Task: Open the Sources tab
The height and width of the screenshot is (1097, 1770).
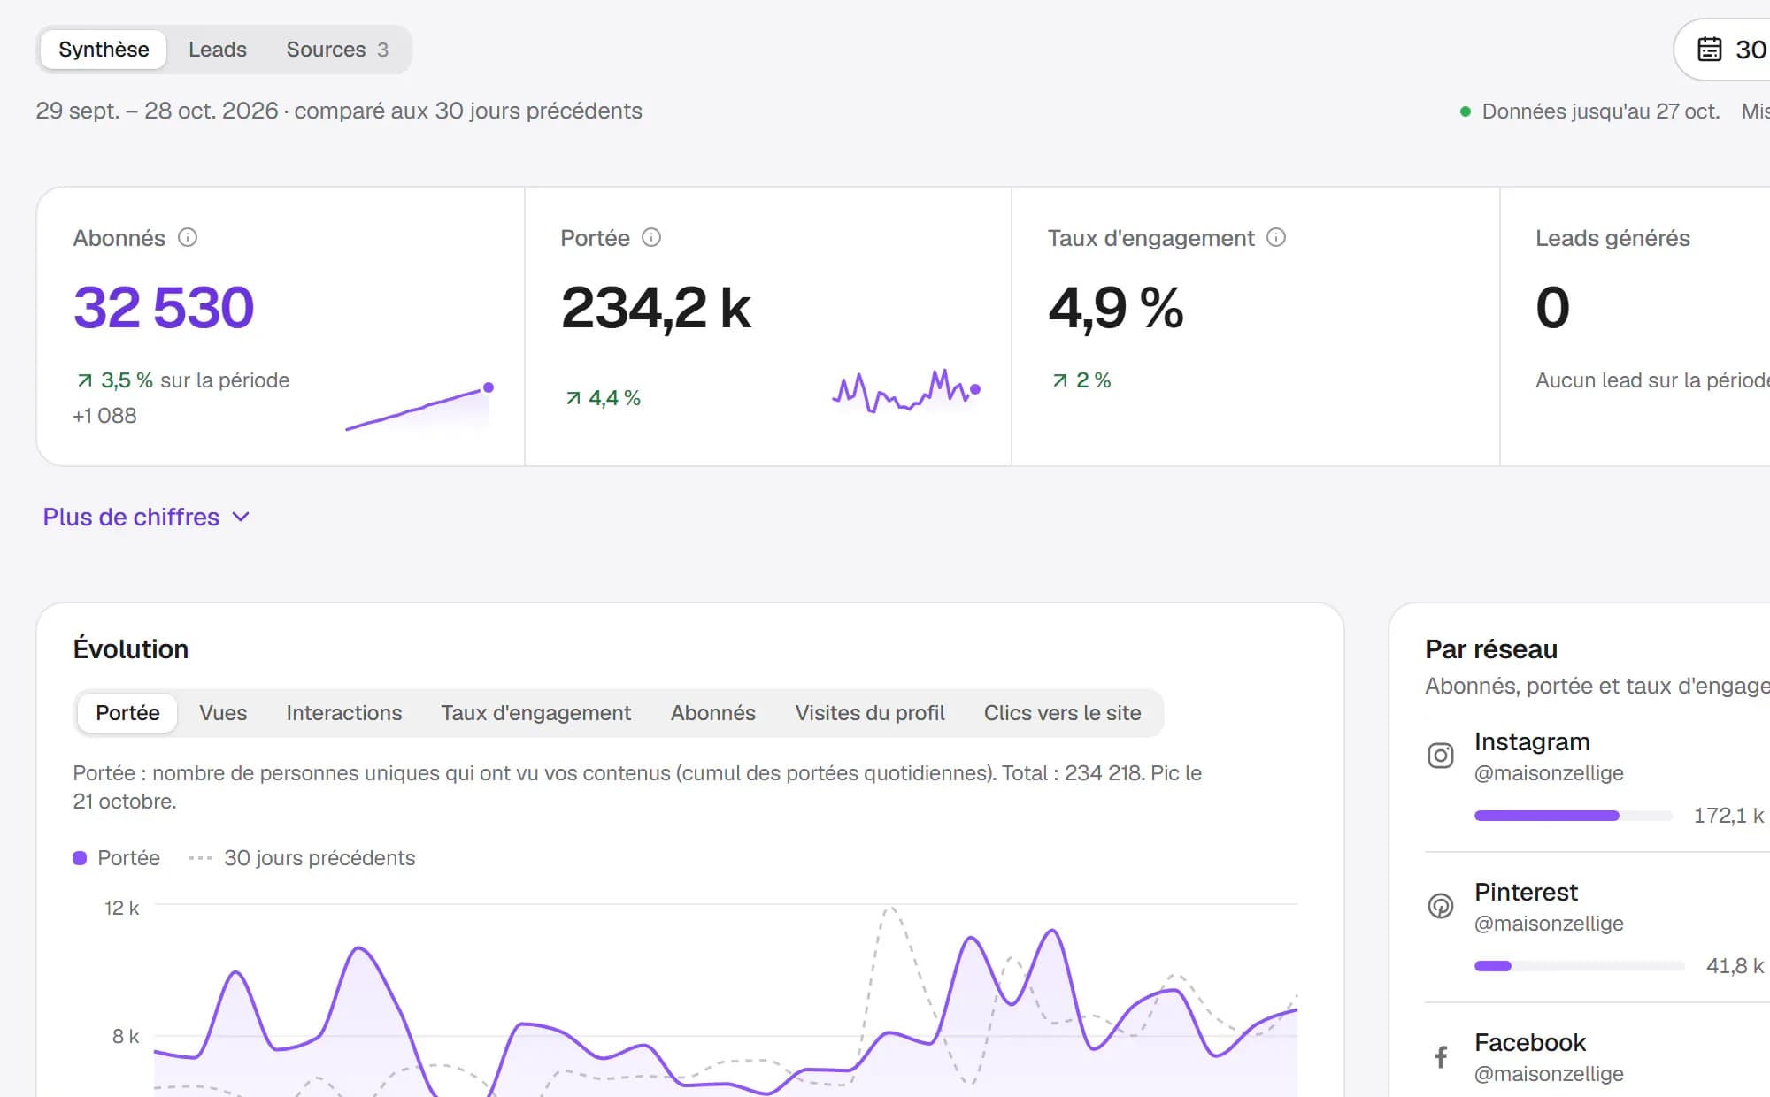Action: [x=337, y=50]
